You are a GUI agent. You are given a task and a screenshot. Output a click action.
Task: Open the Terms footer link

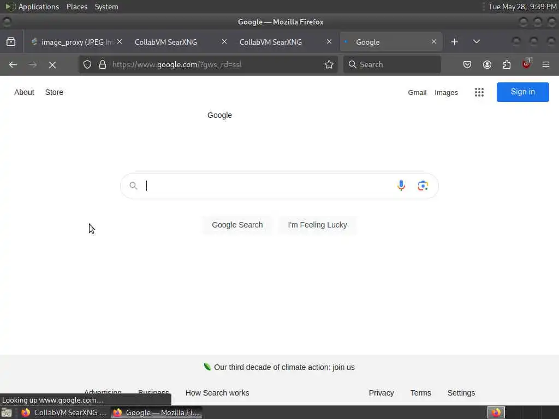click(421, 393)
